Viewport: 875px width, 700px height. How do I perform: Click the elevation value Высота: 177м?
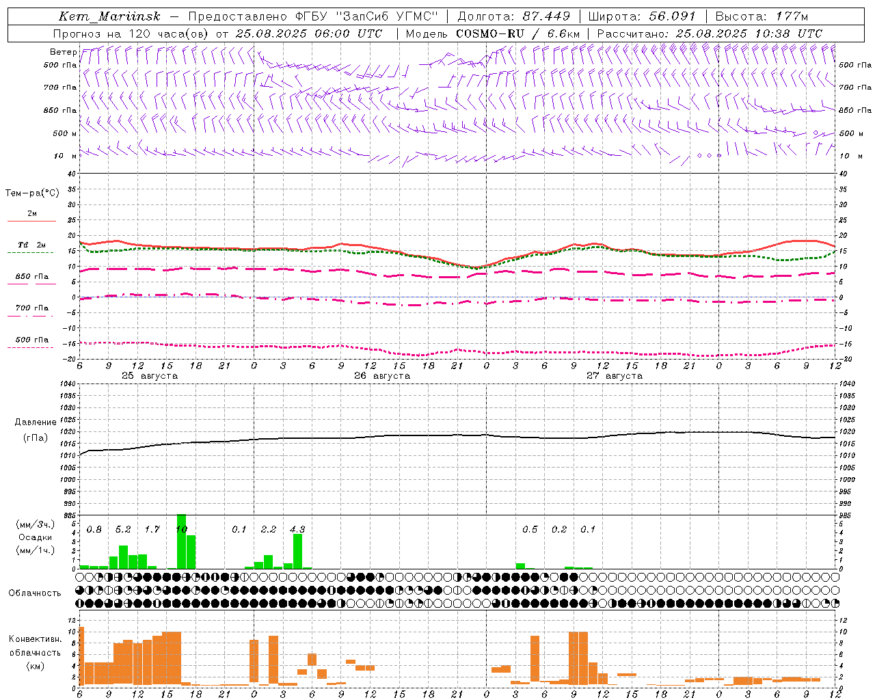761,16
